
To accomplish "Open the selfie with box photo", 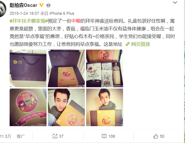I will pos(66,107).
